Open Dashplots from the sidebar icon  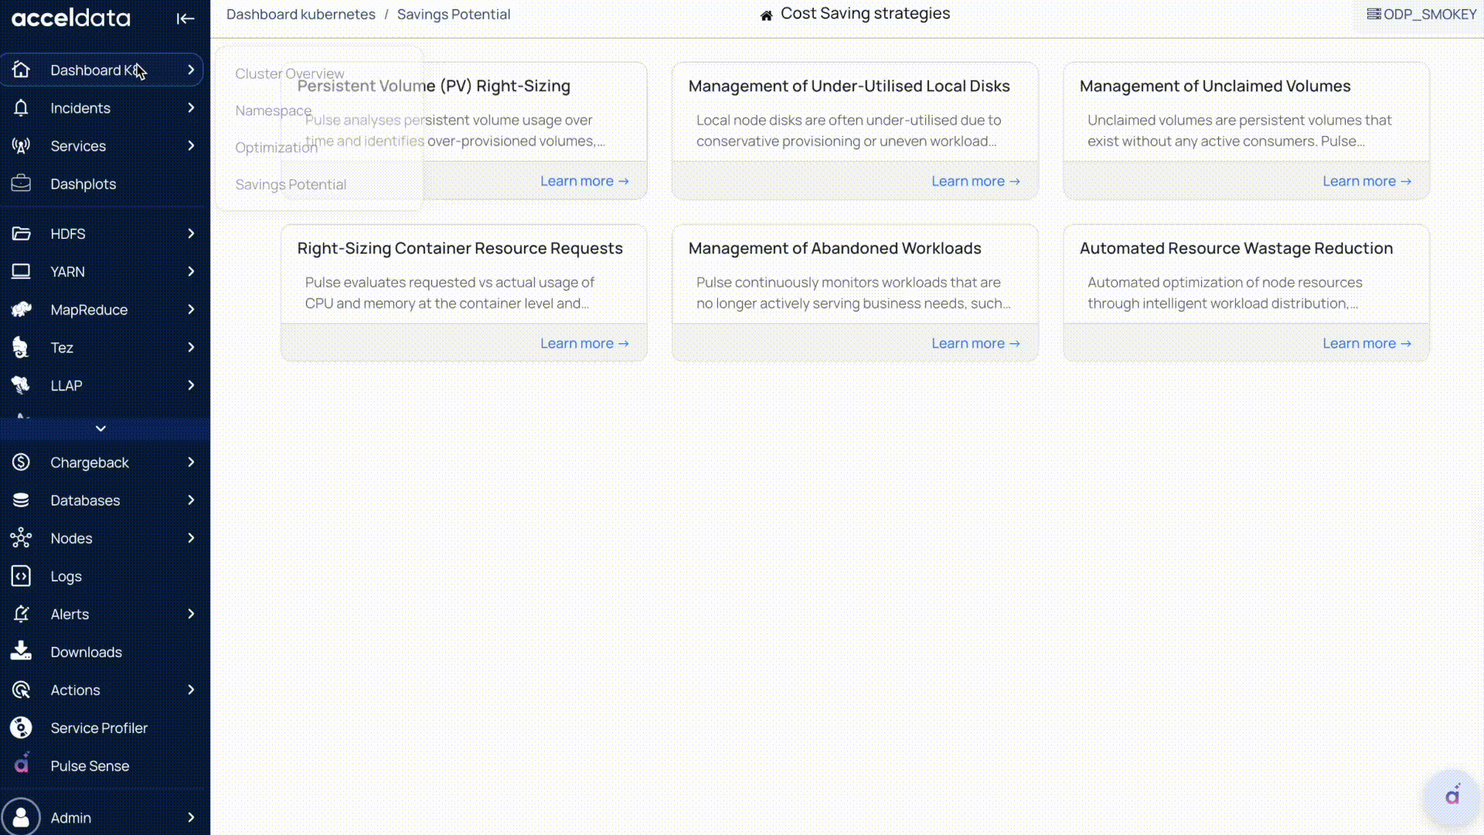click(x=21, y=184)
